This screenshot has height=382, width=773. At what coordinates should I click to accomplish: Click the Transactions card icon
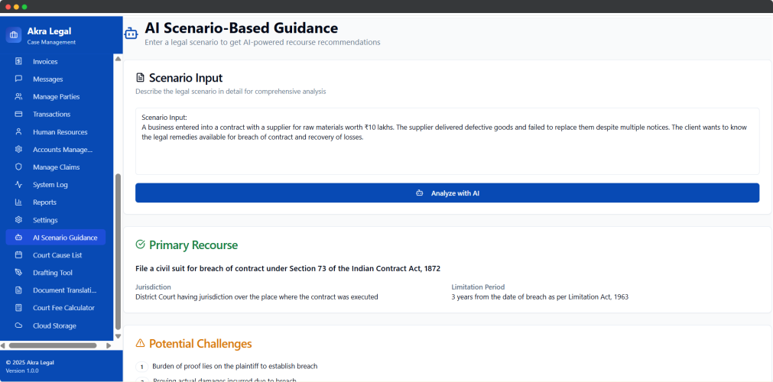18,115
